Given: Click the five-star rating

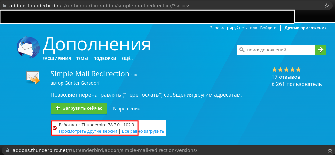Looking at the screenshot, I should pos(286,70).
